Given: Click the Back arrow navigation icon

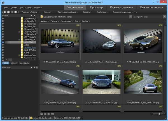Looking at the screenshot, I should click(x=8, y=12).
